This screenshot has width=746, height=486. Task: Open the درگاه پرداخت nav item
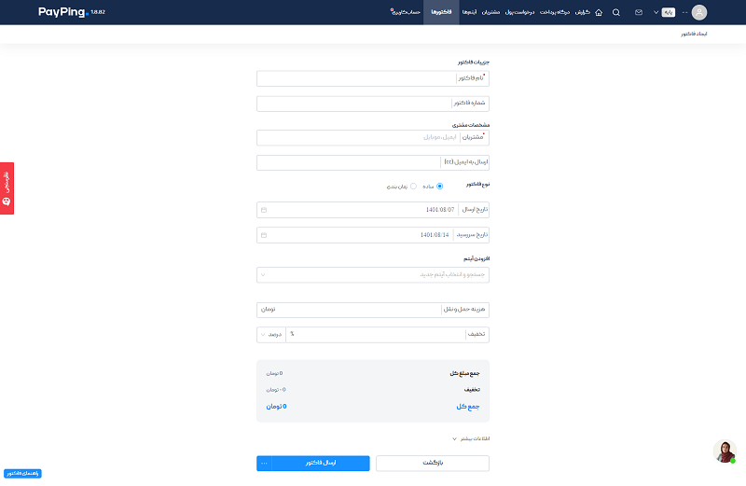554,12
